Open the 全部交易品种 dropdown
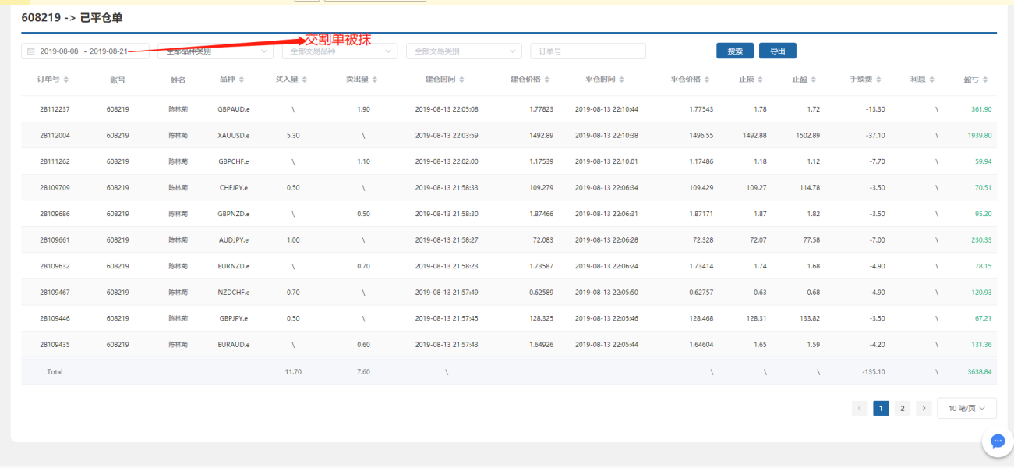Viewport: 1014px width, 468px height. tap(339, 51)
